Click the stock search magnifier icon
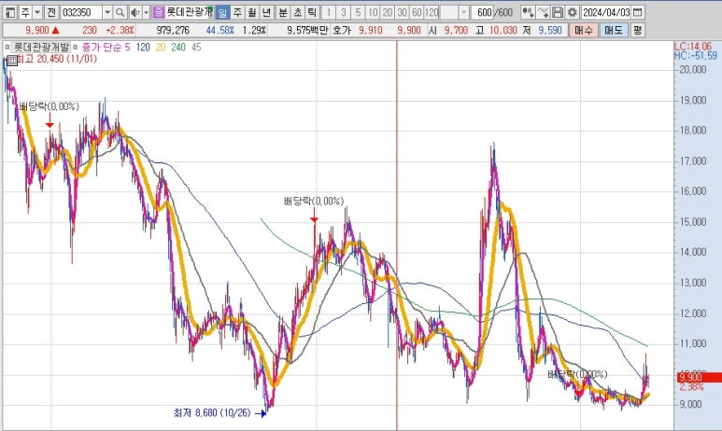 click(x=121, y=12)
